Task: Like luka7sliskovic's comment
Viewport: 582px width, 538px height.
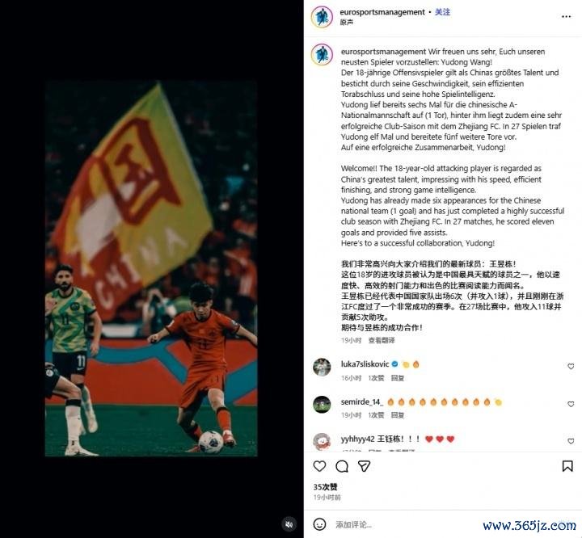Action: (x=571, y=366)
